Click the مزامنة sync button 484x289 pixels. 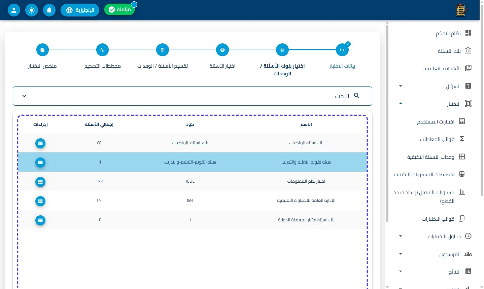tap(119, 9)
